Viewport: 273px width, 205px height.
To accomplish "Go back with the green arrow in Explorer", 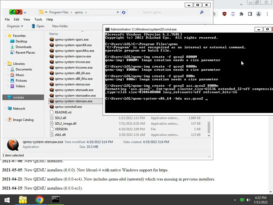I will point(12,12).
